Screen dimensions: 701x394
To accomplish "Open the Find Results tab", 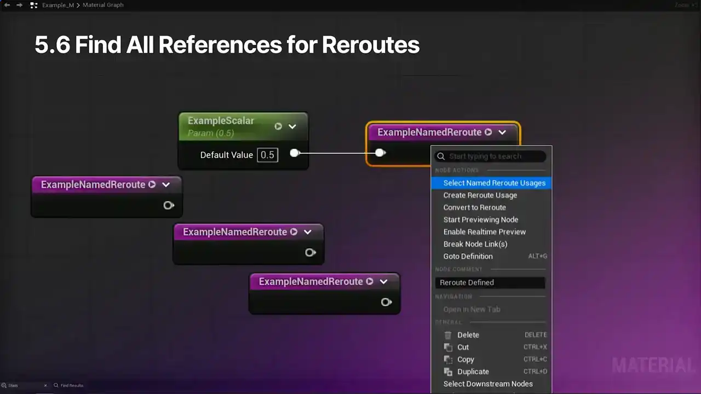I will pyautogui.click(x=71, y=386).
